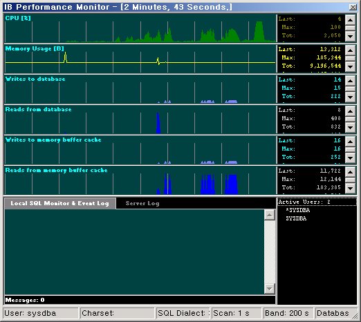Click the User: sysdba status bar entry
Image resolution: width=361 pixels, height=322 pixels.
41,313
